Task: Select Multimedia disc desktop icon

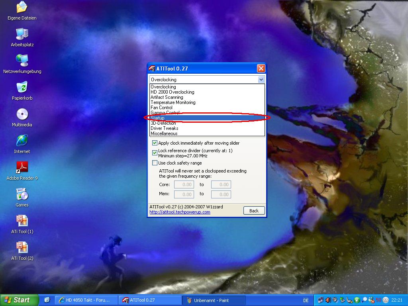Action: 22,118
